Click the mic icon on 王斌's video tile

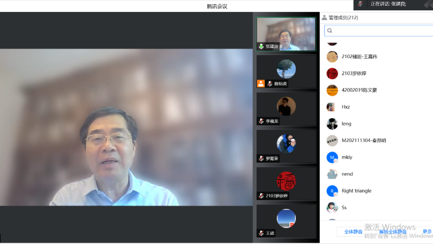click(x=261, y=233)
